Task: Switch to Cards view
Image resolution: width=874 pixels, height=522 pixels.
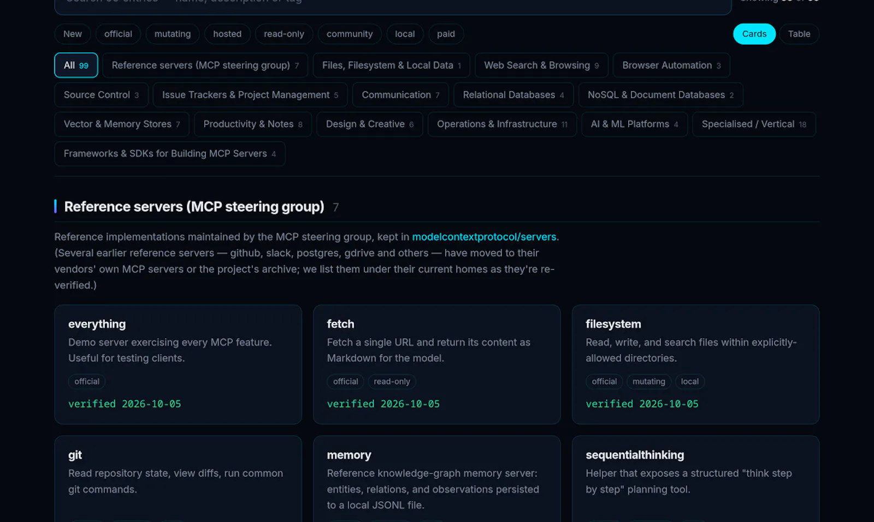Action: pos(754,34)
